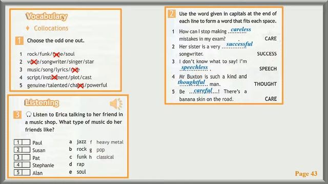Viewport: 328px width, 184px height.
Task: Click the capital word 'SPEECH'
Action: click(268, 68)
